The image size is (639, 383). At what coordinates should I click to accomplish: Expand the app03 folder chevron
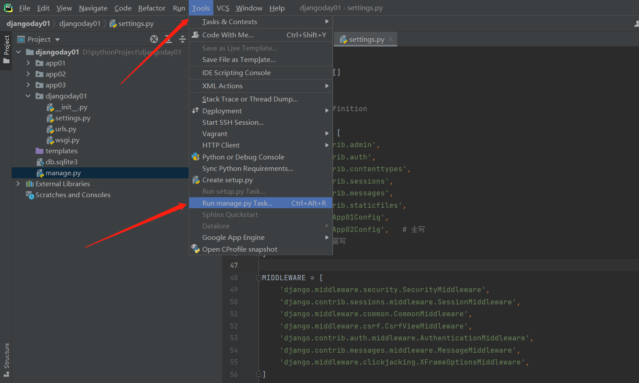coord(28,85)
